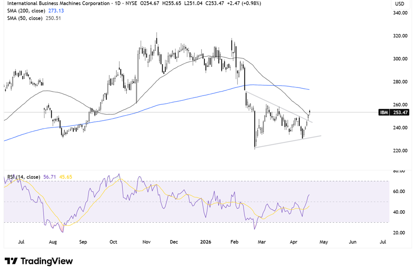Click the 2026 label on time axis
417x274 pixels.
point(206,242)
